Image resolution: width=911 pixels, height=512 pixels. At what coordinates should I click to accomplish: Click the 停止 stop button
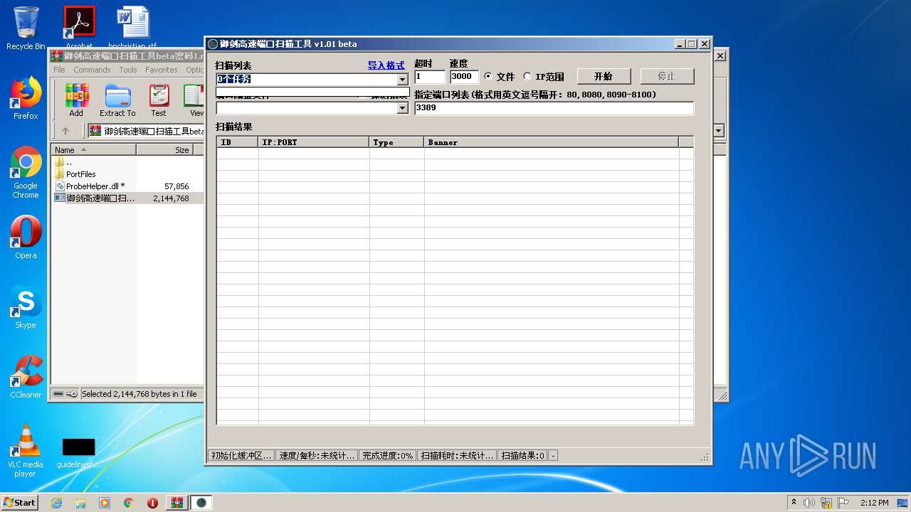pyautogui.click(x=667, y=76)
